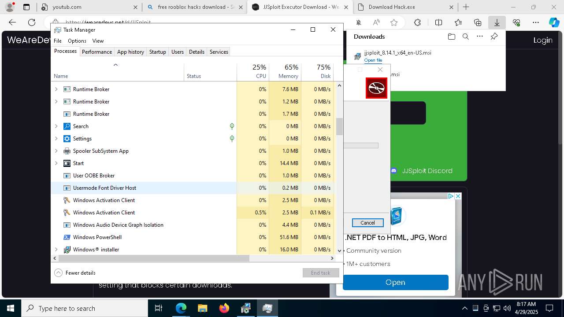The image size is (564, 317).
Task: Expand the Search process row
Action: [x=56, y=126]
